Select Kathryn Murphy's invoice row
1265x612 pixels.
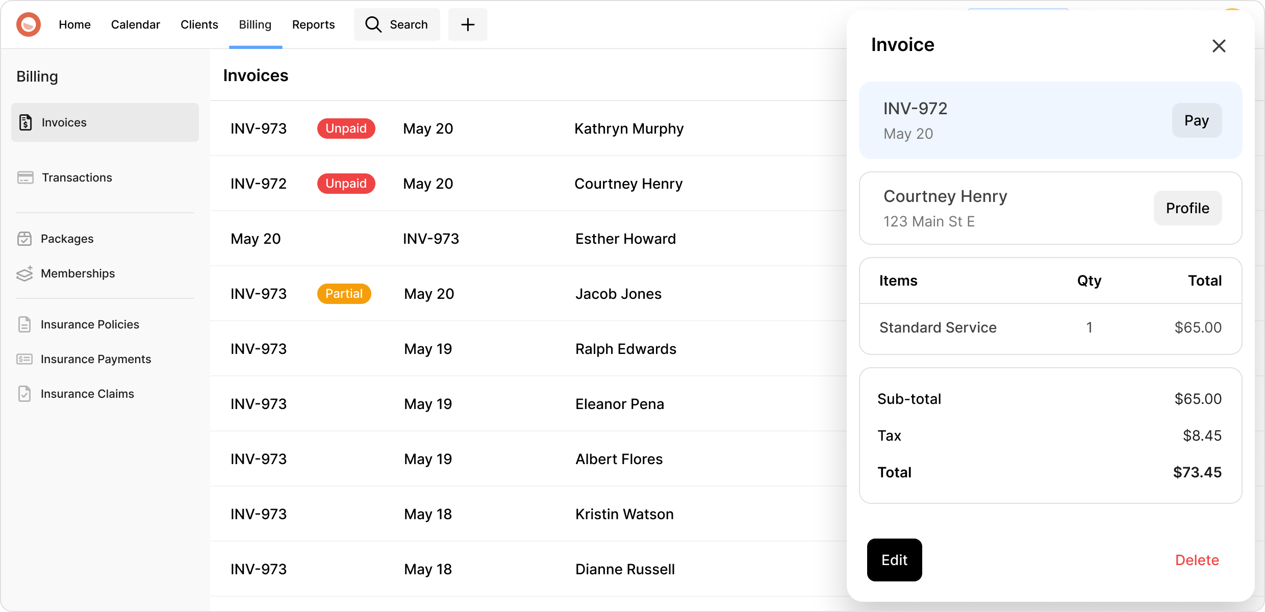pyautogui.click(x=628, y=129)
